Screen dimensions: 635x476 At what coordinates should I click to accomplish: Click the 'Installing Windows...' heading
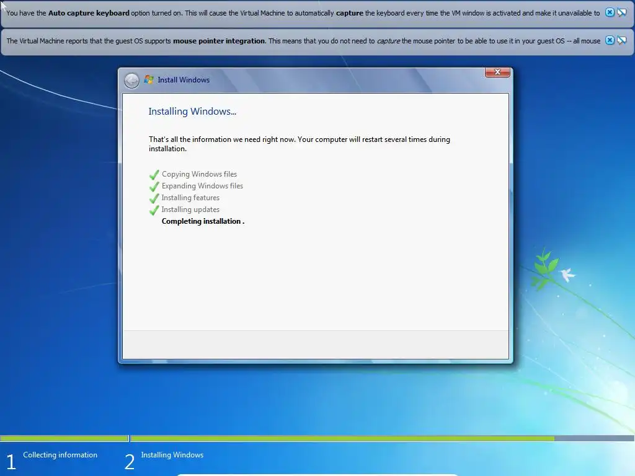(192, 112)
